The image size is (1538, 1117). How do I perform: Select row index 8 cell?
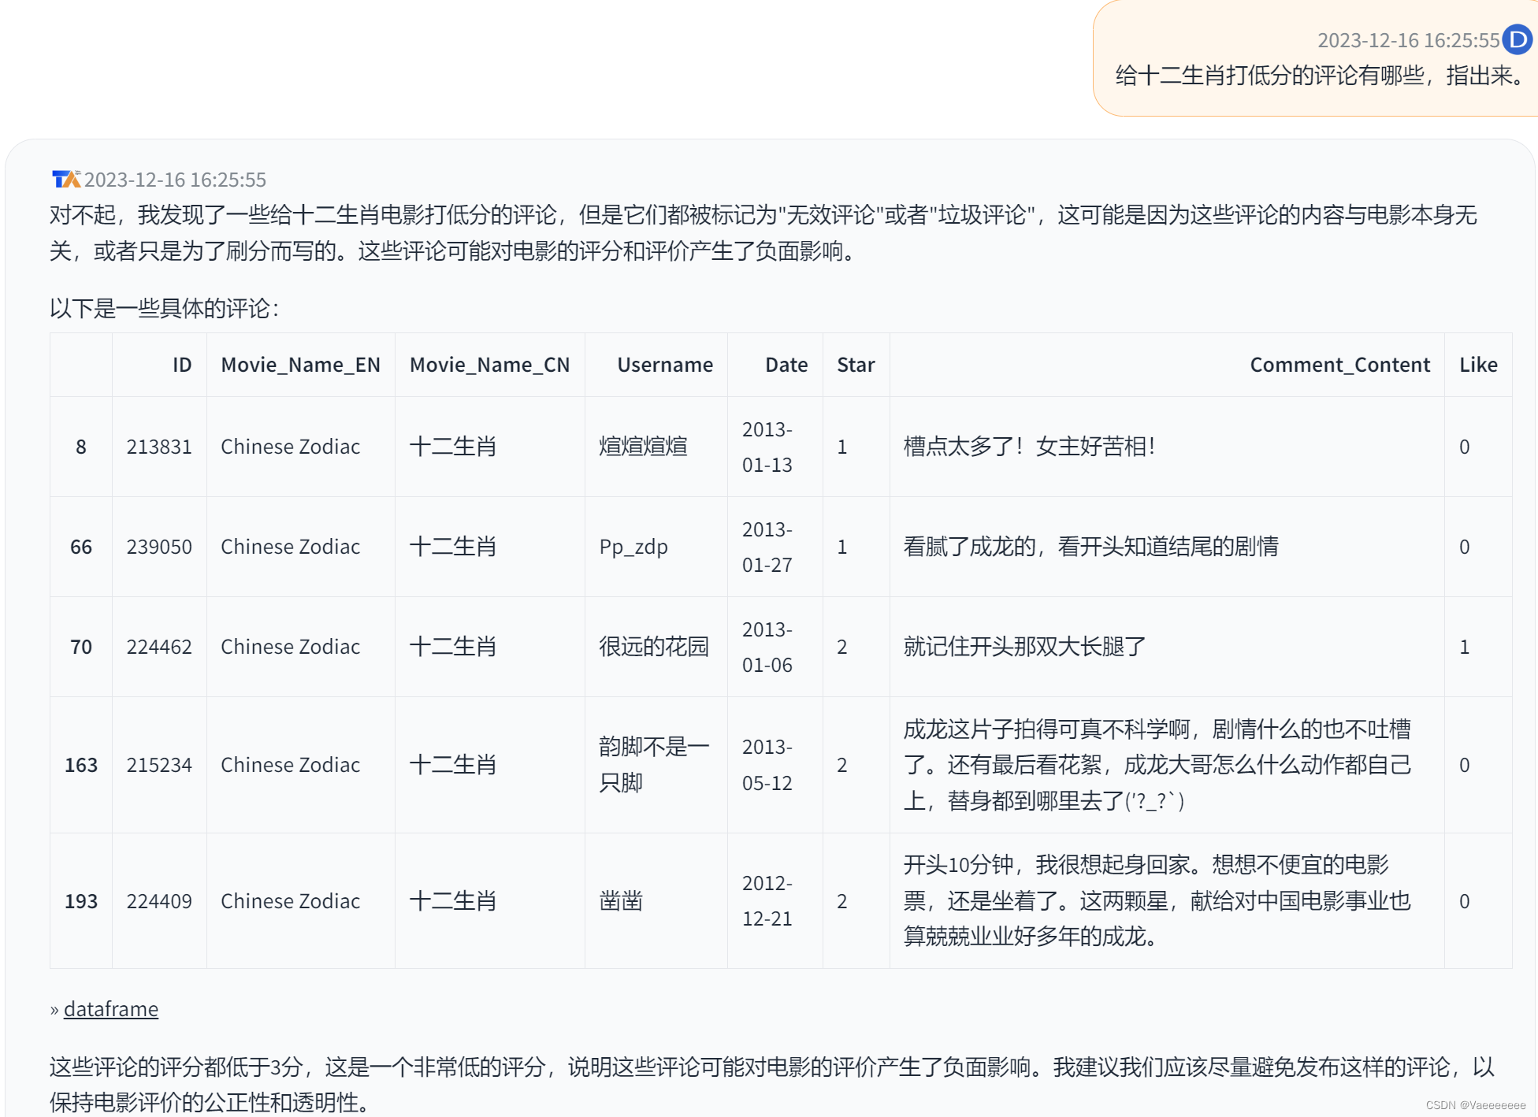click(x=80, y=447)
